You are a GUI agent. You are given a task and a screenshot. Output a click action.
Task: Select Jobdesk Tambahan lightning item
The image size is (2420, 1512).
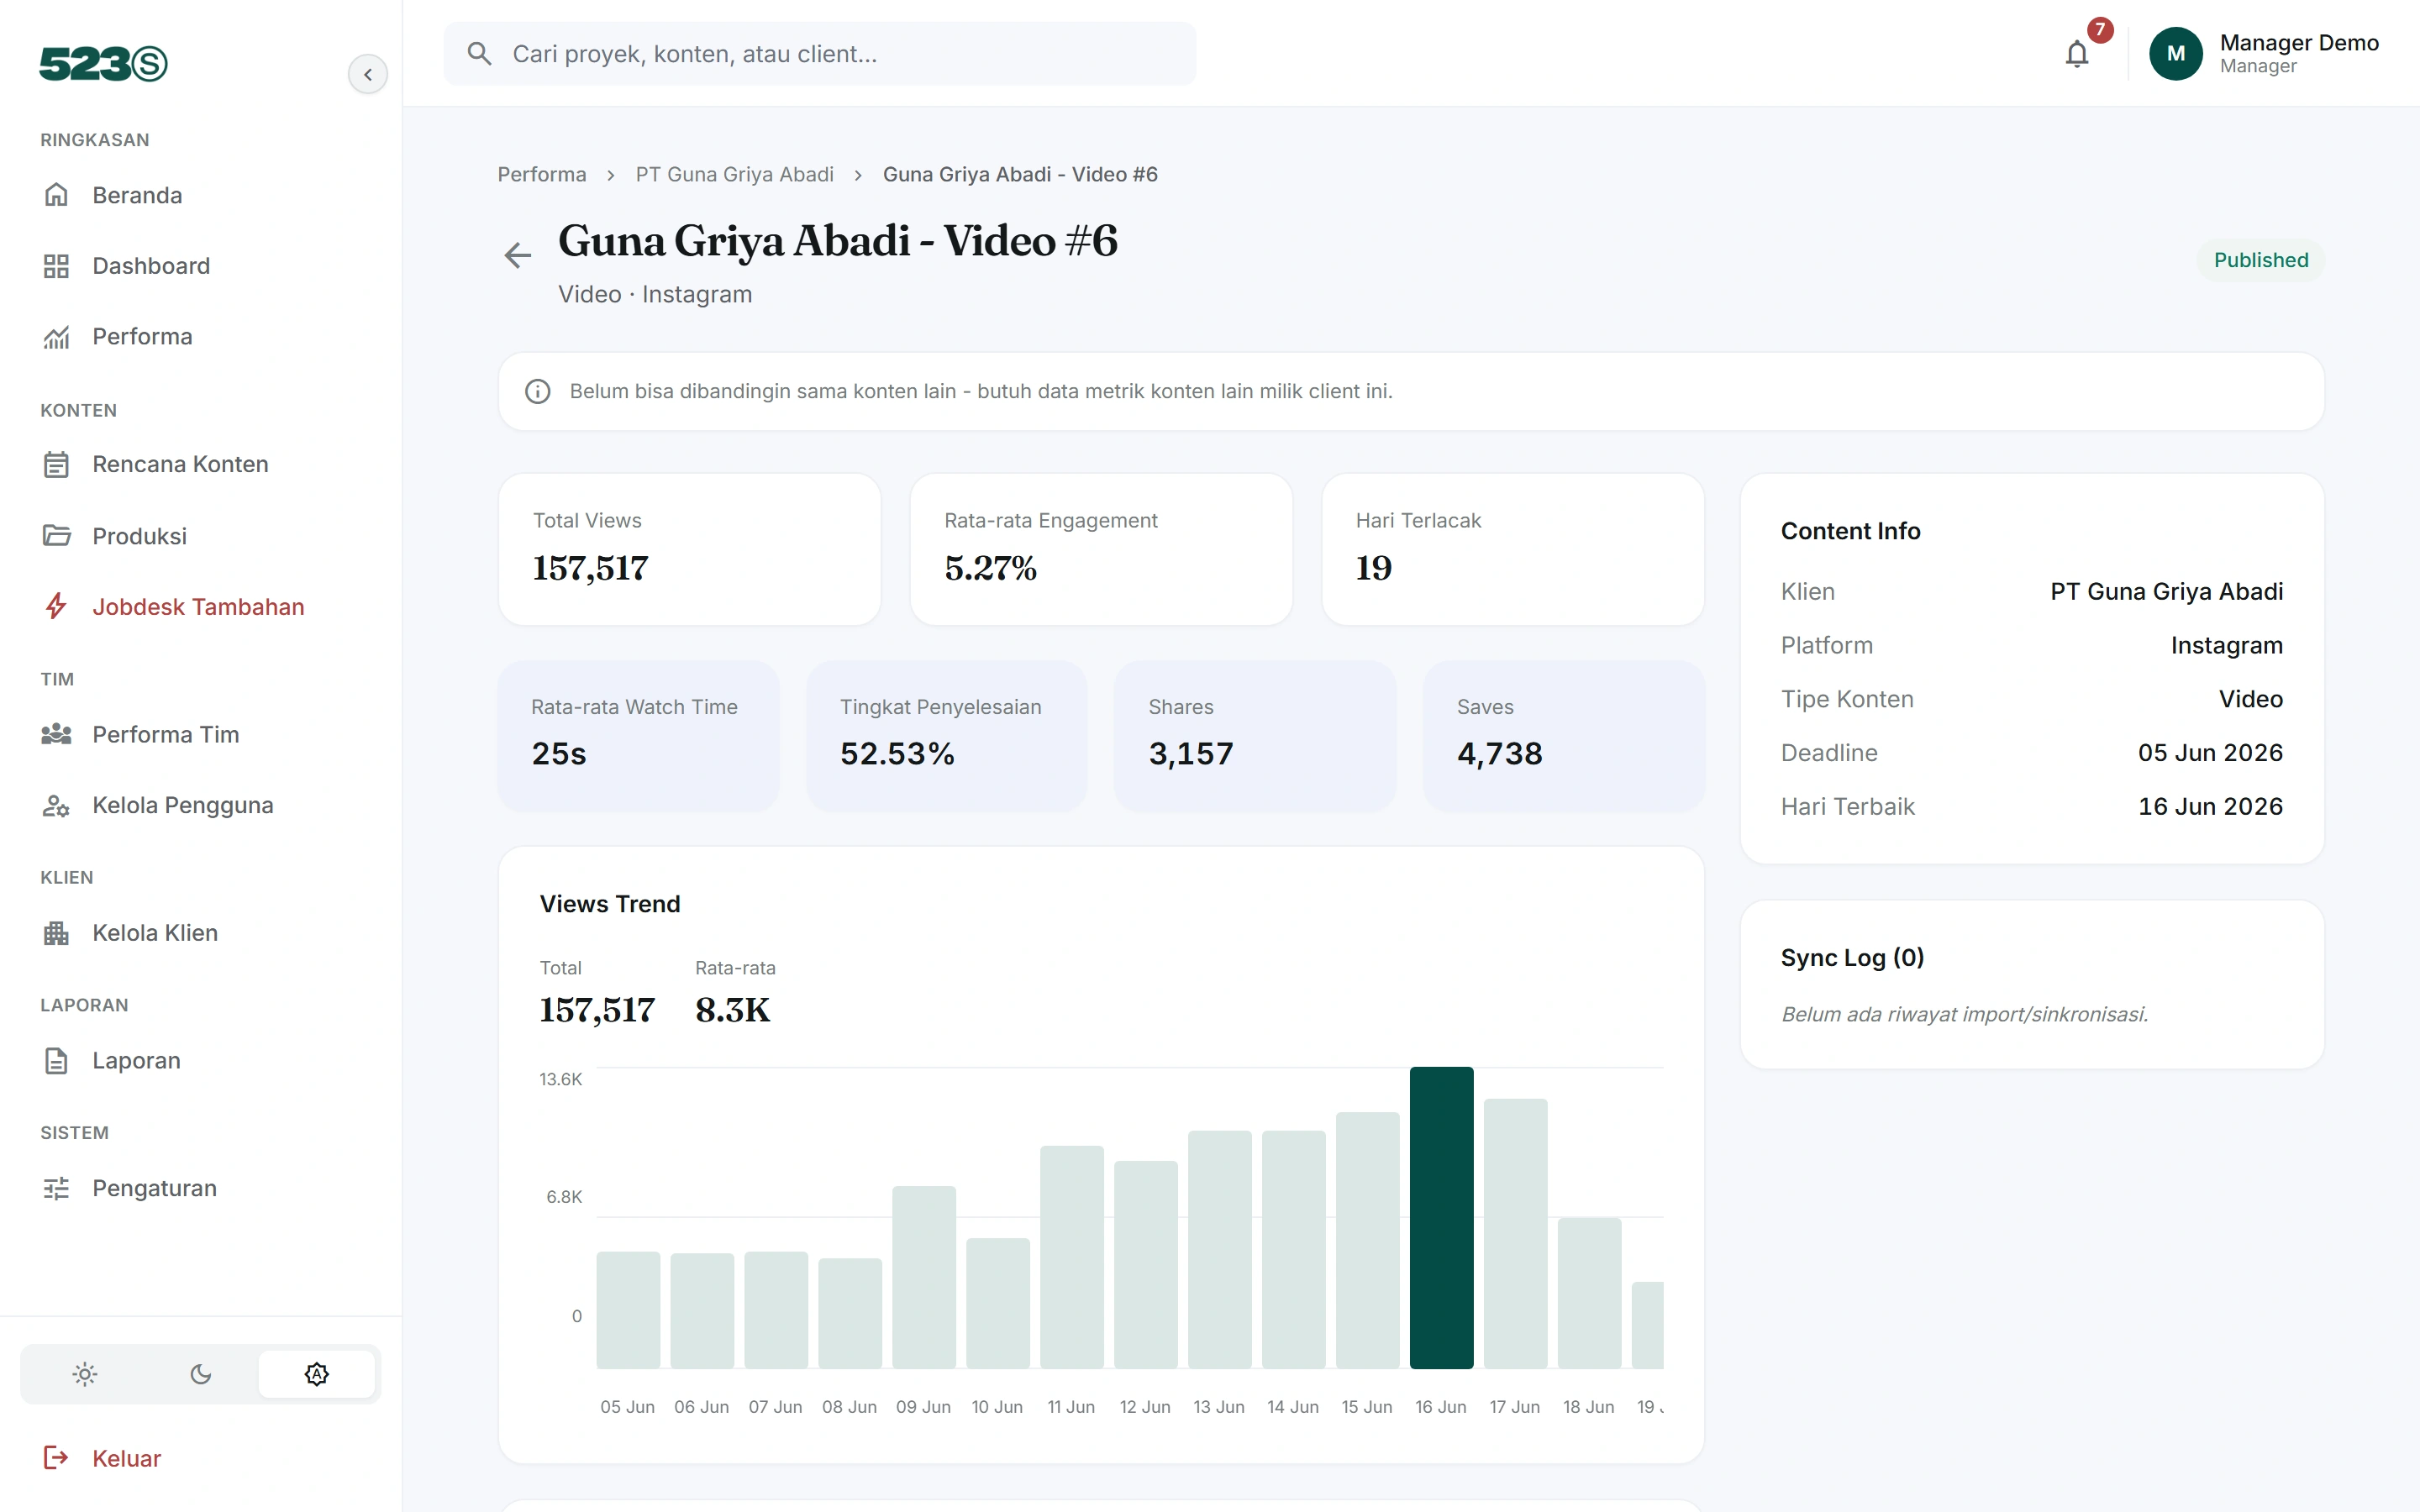point(200,607)
